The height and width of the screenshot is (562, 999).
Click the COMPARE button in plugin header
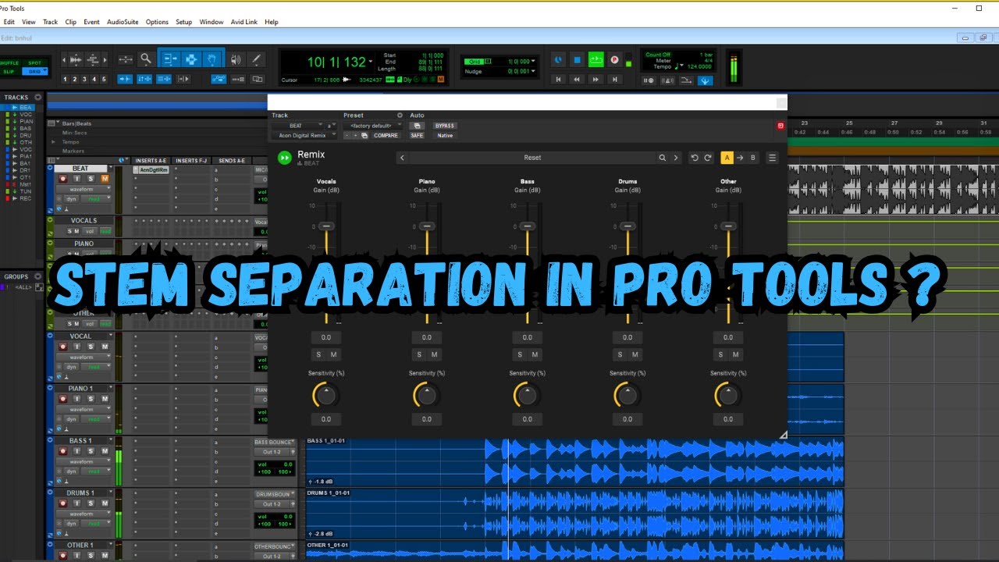(386, 135)
